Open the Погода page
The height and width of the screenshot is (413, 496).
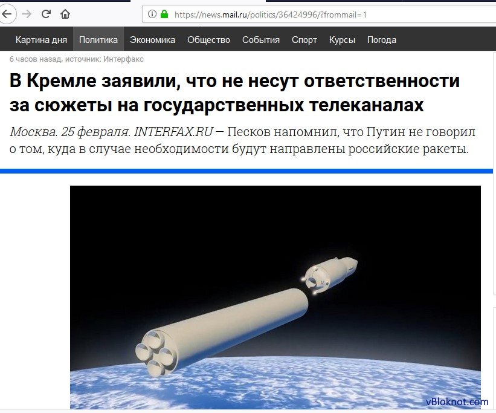[x=382, y=40]
